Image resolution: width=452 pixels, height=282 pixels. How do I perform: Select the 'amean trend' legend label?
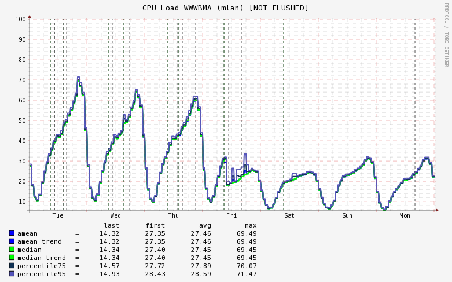[x=39, y=241]
